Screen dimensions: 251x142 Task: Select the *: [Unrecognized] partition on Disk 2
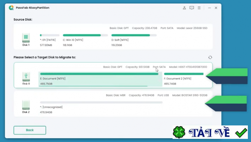pyautogui.click(x=101, y=107)
